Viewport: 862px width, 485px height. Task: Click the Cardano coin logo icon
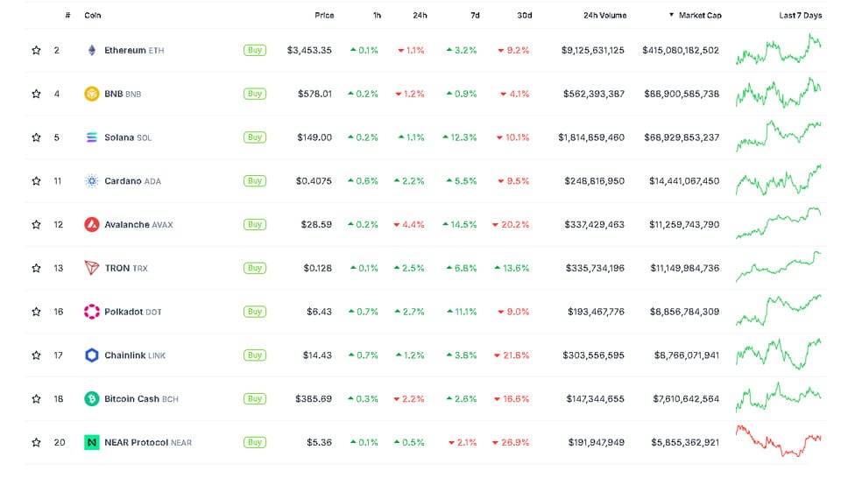point(92,180)
